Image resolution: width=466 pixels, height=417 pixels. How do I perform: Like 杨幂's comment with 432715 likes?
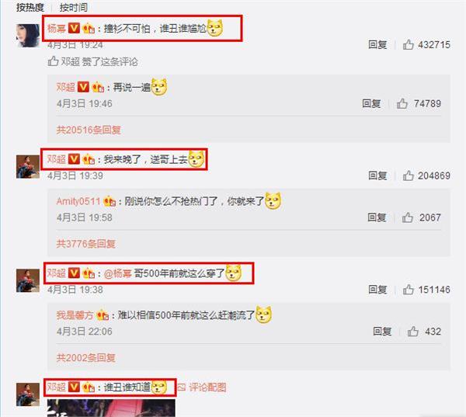[x=408, y=44]
